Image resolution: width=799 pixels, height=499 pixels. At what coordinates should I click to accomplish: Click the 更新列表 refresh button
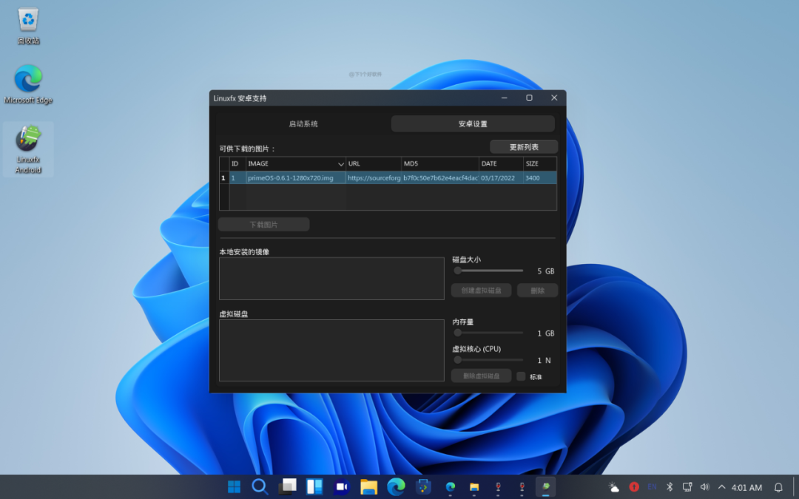[x=525, y=146]
